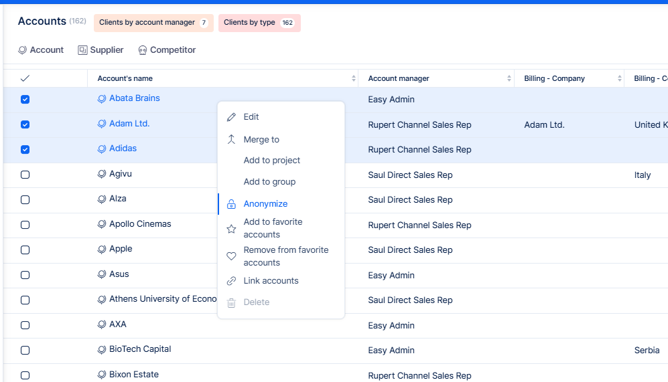668x382 pixels.
Task: Sort by Account manager column arrows
Action: click(509, 79)
